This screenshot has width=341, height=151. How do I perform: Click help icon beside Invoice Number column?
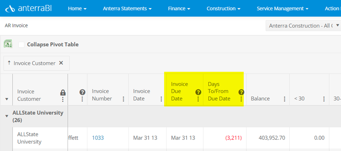pos(82,92)
